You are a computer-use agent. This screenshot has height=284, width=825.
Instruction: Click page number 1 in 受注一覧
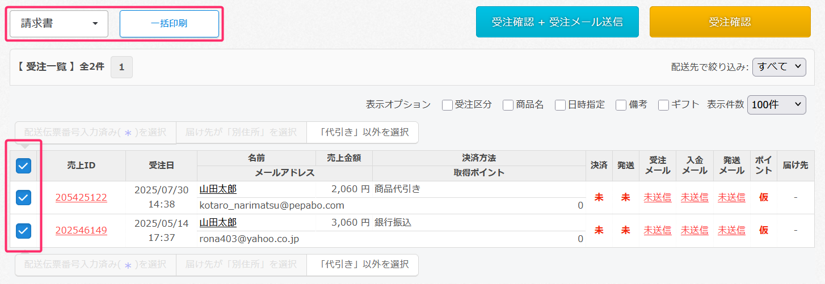(x=121, y=67)
